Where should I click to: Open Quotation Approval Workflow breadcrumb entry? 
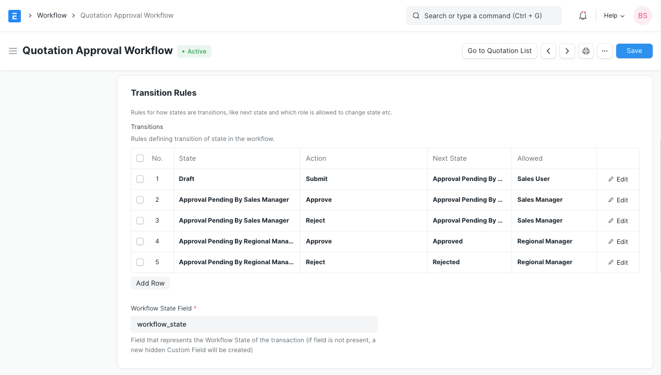coord(127,16)
